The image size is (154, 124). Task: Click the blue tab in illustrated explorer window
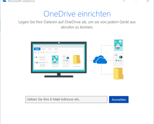point(37,49)
